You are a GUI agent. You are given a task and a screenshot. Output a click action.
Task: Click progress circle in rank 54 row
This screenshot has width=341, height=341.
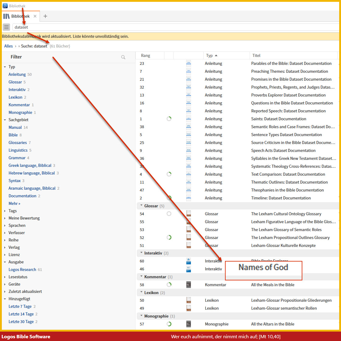(x=169, y=214)
